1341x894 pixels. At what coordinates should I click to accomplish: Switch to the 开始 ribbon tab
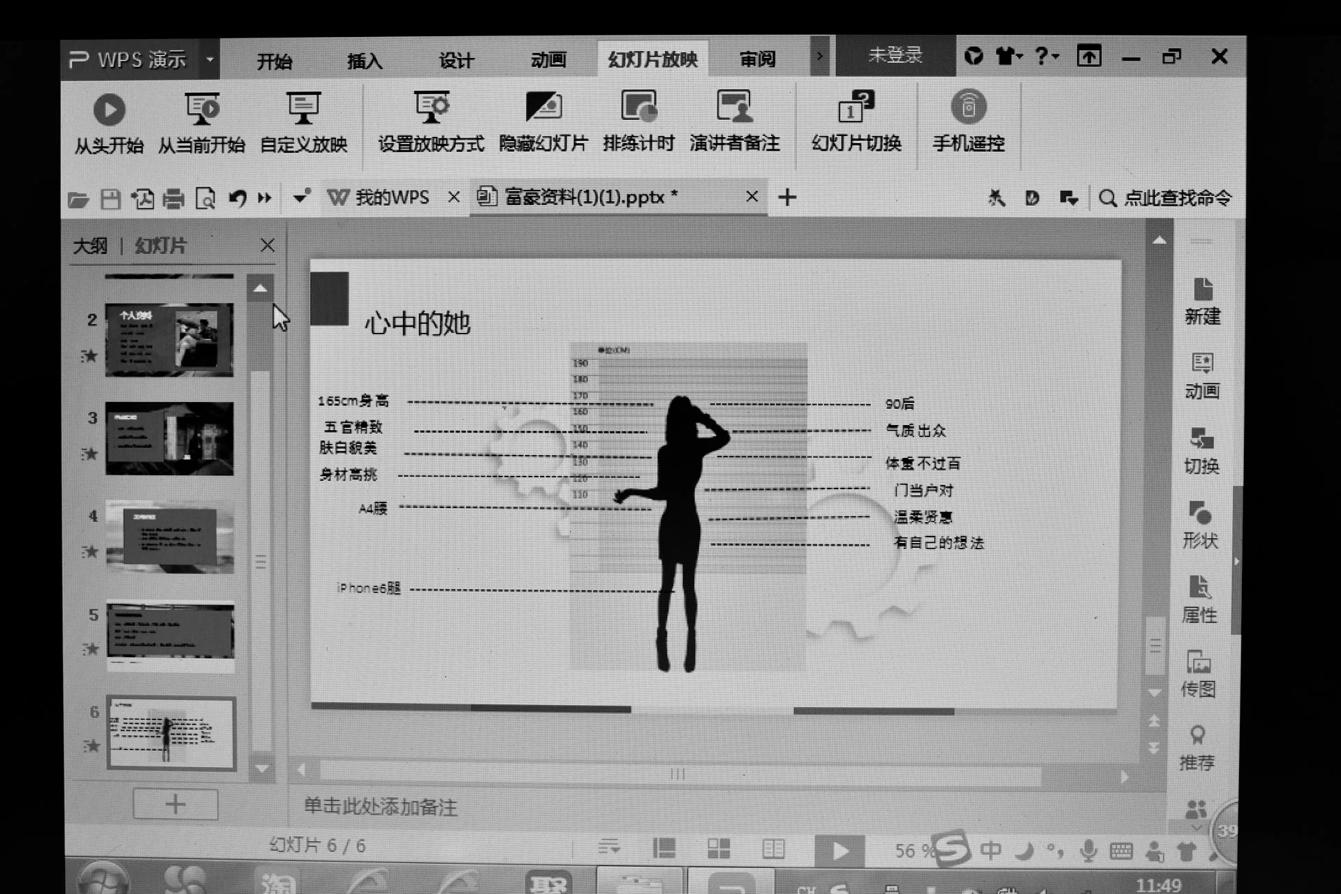pos(274,61)
